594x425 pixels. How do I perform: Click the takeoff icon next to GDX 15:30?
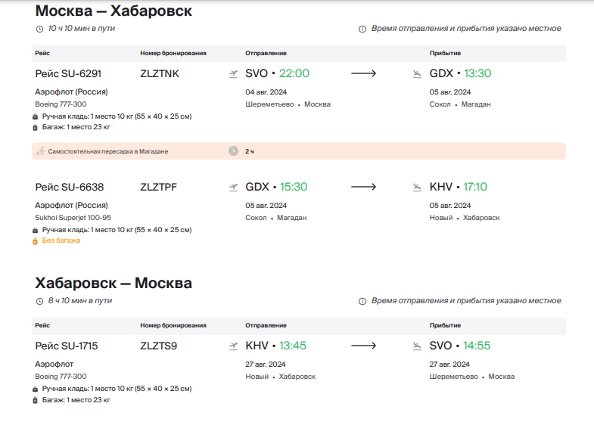tap(233, 188)
